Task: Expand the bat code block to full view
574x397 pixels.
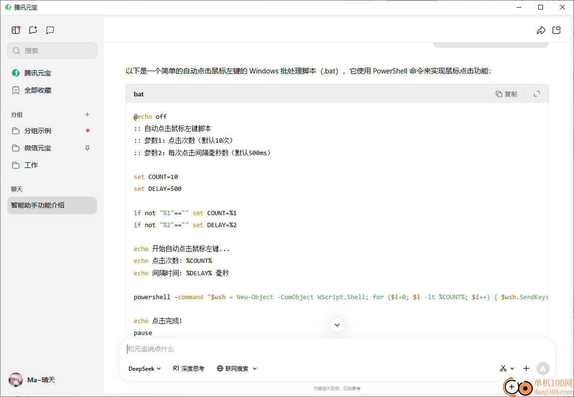Action: pos(537,94)
